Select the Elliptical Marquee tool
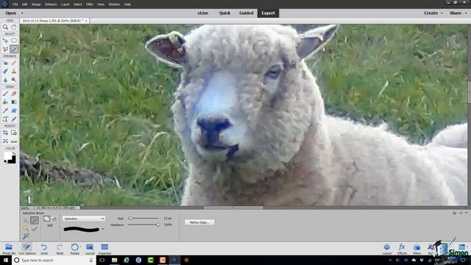Viewport: 471px width, 265px height. click(x=14, y=40)
